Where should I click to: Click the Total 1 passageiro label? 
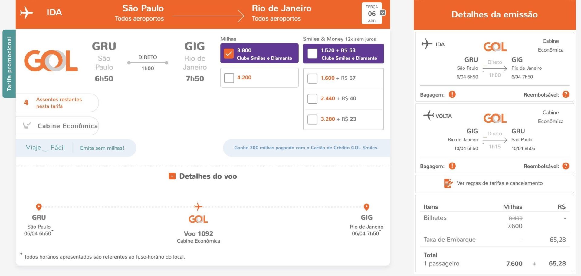coord(441,259)
